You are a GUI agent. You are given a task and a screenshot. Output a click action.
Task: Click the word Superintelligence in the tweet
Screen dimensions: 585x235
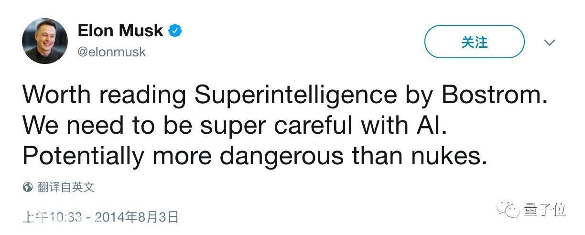[295, 95]
